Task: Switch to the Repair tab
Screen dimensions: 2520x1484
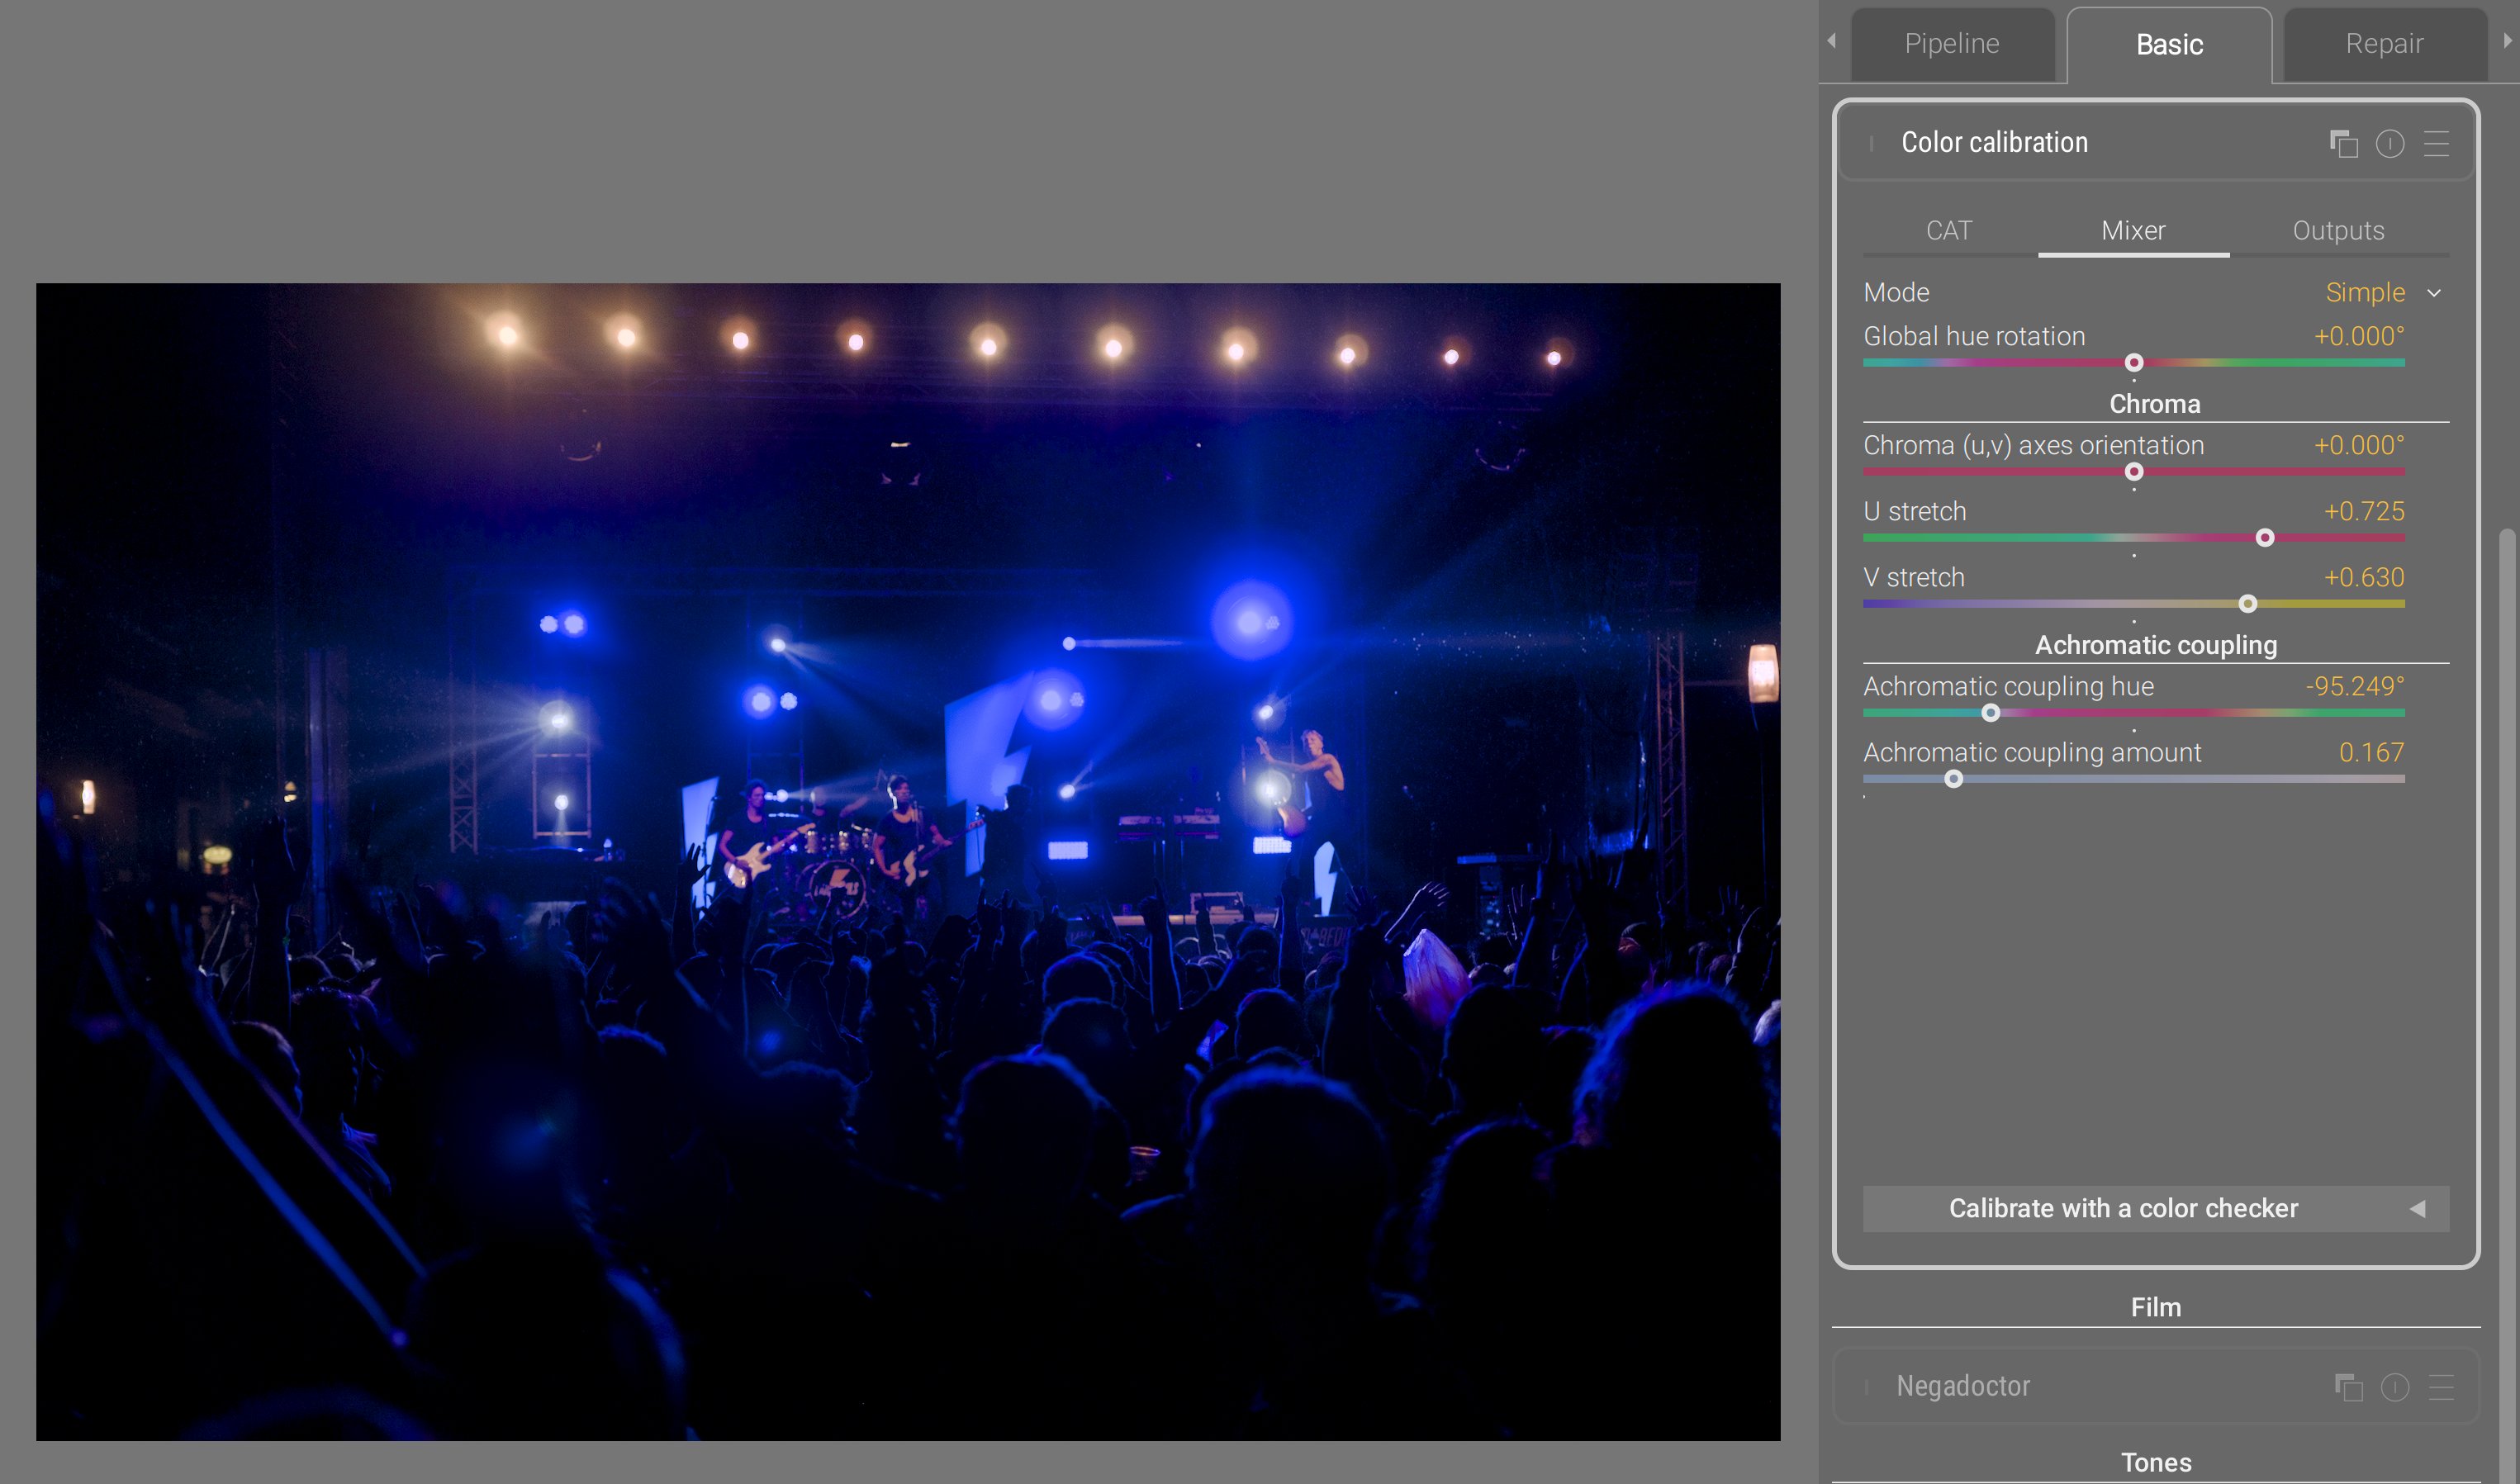Action: [2384, 44]
